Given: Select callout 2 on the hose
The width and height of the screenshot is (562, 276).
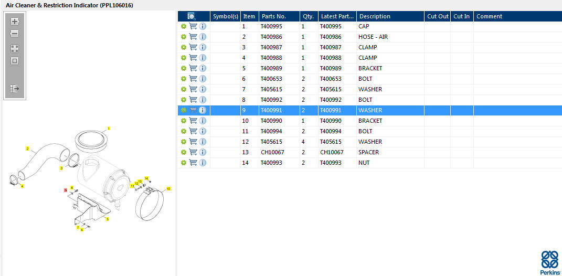Looking at the screenshot, I should point(27,148).
